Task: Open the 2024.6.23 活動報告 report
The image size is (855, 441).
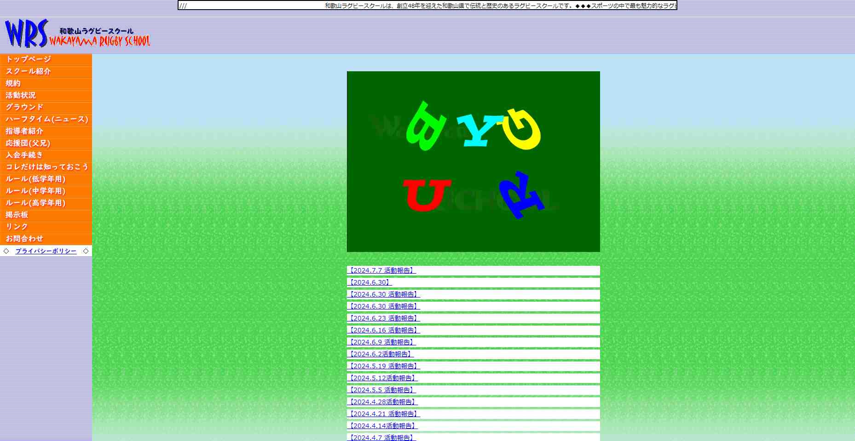Action: (383, 318)
